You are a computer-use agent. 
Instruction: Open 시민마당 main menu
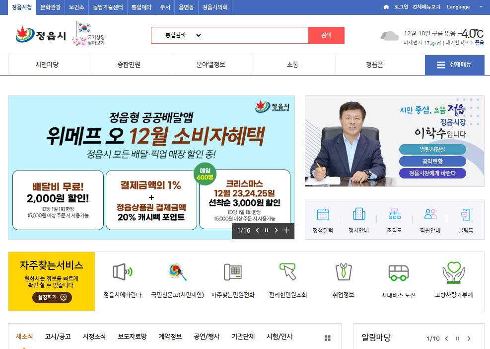click(47, 65)
